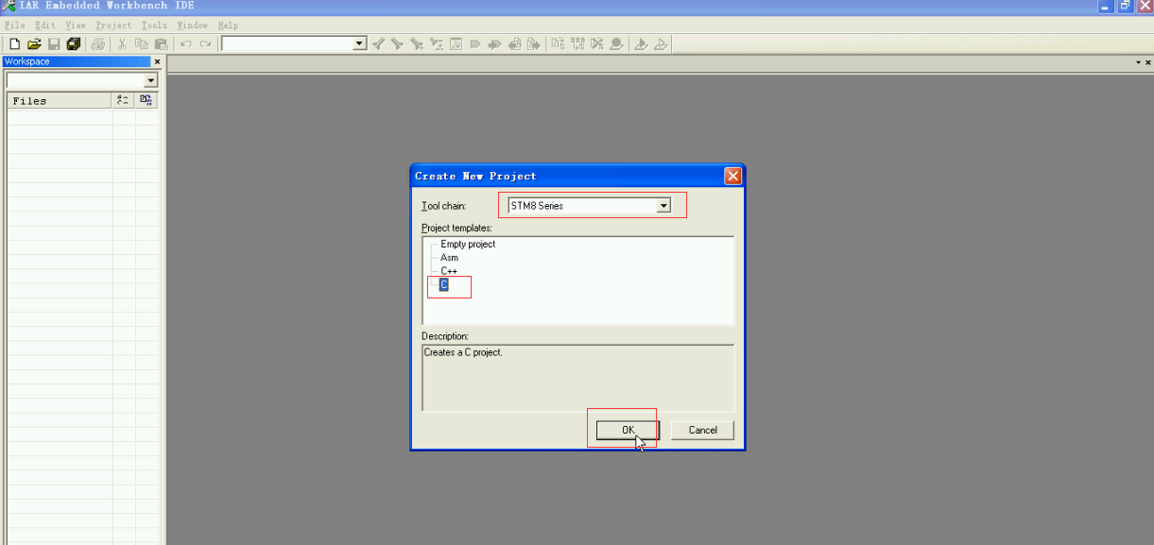Click the Redo arrow icon
The width and height of the screenshot is (1154, 545).
[x=205, y=44]
